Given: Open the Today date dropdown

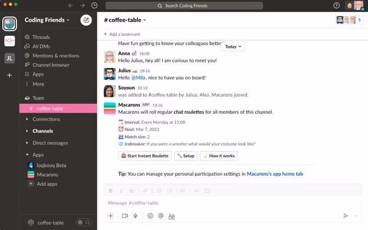Looking at the screenshot, I should 233,47.
